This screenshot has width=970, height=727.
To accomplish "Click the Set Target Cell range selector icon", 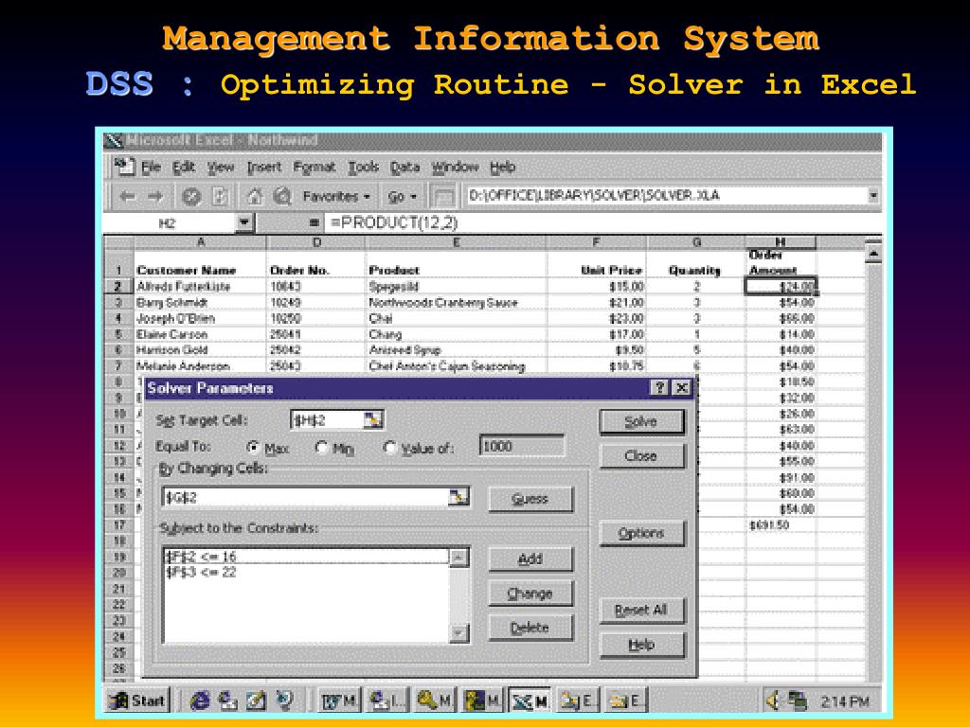I will [373, 420].
